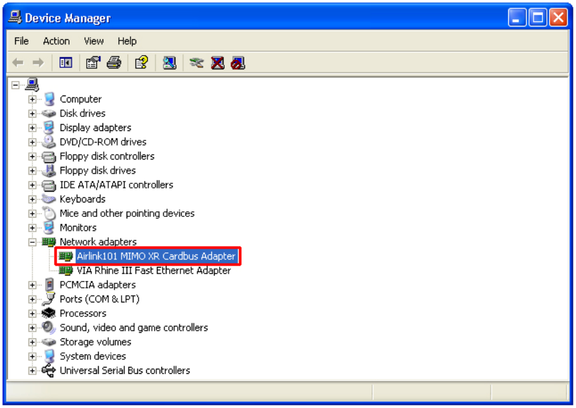Open the Help menu
The height and width of the screenshot is (408, 576).
tap(127, 41)
